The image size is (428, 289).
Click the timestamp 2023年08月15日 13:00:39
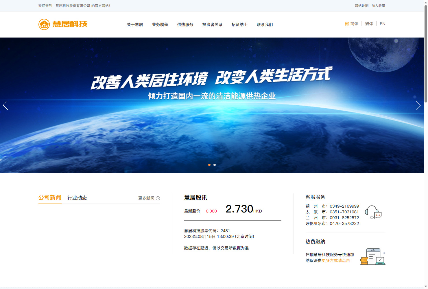(x=209, y=236)
